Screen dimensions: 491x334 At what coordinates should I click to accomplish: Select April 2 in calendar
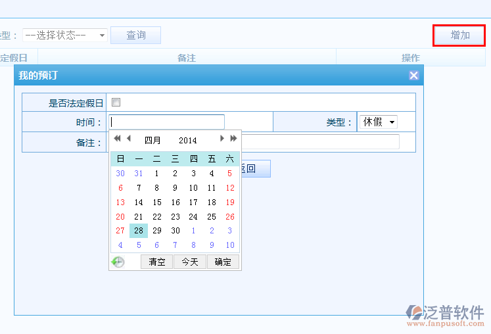[x=175, y=174]
